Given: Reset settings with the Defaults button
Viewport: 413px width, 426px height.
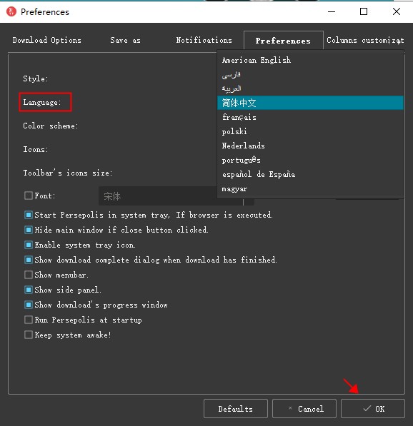Looking at the screenshot, I should [236, 408].
